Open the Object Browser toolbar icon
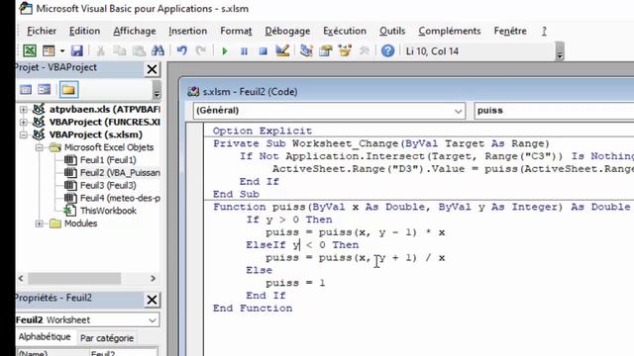 point(345,50)
